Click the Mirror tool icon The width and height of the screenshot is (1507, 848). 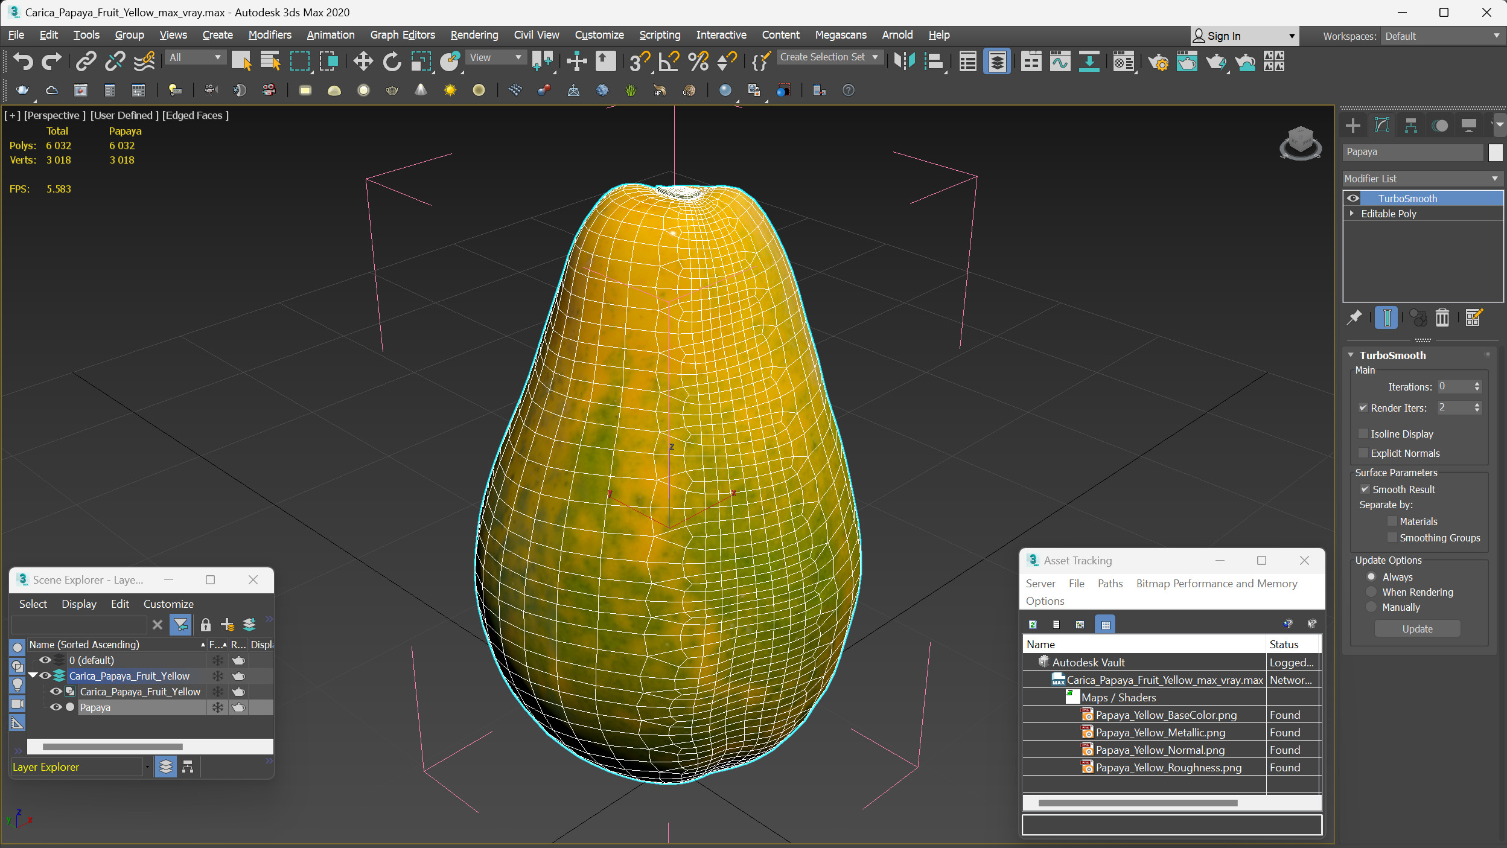(x=904, y=61)
